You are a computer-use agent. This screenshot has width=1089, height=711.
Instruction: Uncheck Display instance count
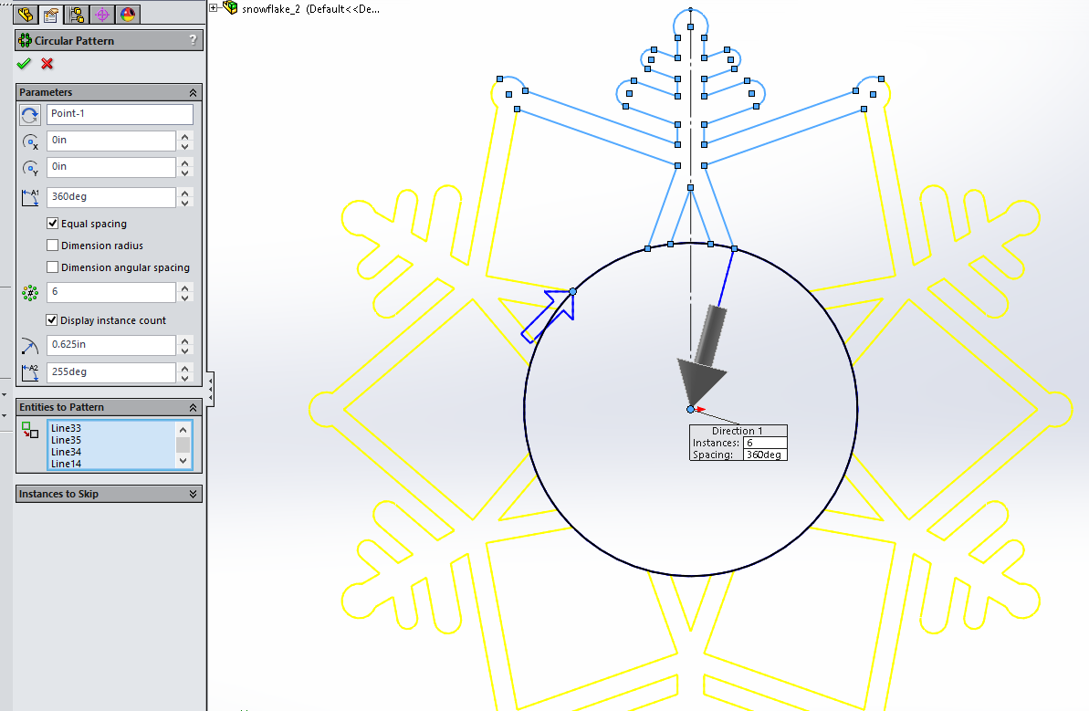[x=51, y=320]
